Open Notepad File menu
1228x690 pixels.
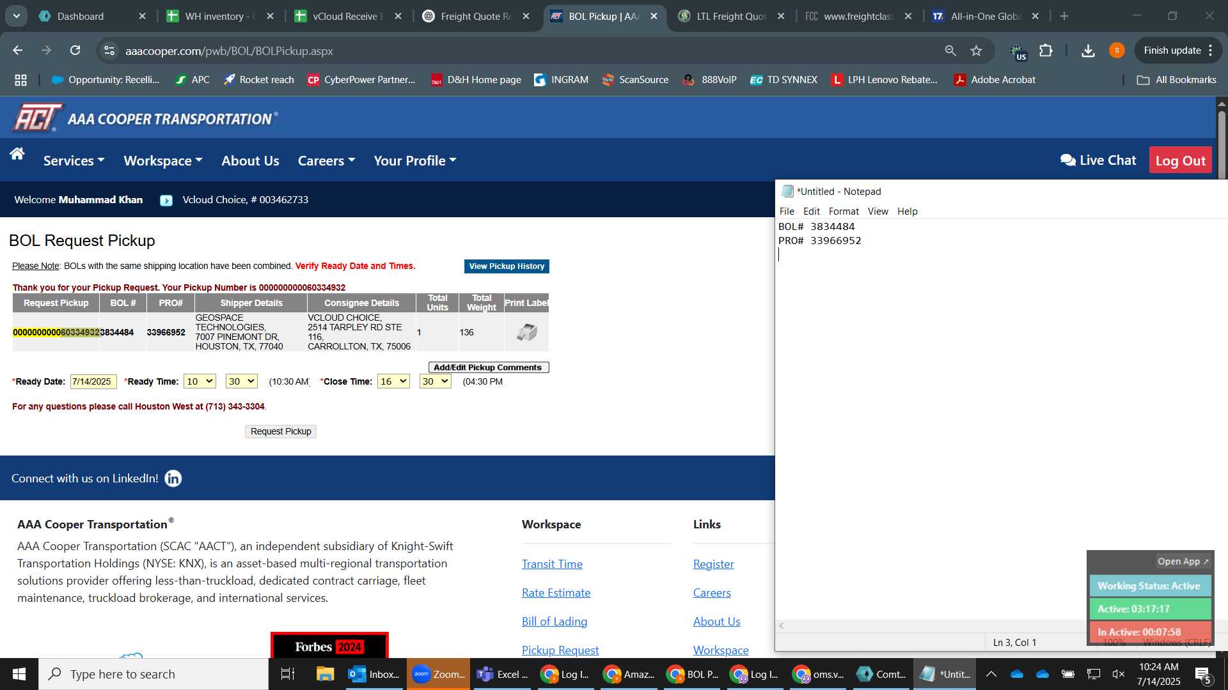(787, 211)
